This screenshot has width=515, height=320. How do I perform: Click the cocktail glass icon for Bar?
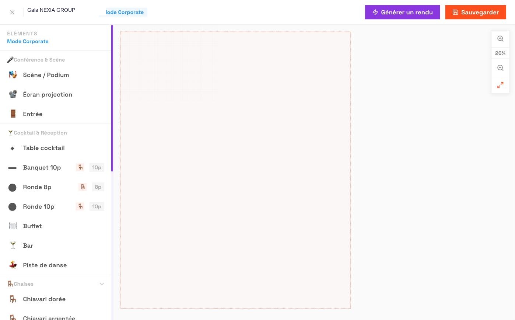tap(13, 246)
